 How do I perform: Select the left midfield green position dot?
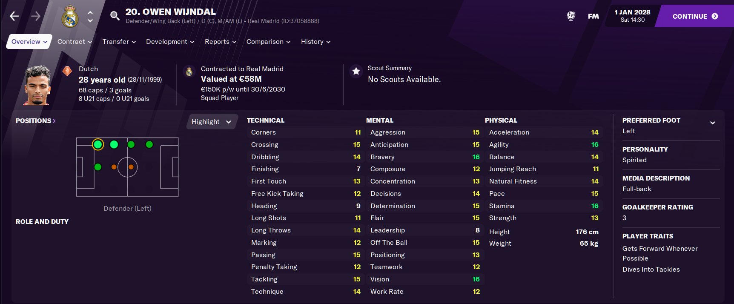(131, 145)
